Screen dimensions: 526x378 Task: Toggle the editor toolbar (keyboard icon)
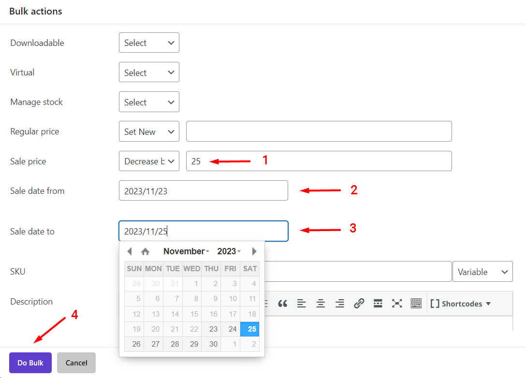416,304
